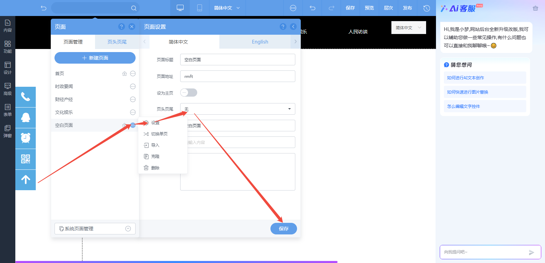This screenshot has height=263, width=545.
Task: Open the site preview 简体中文 selector
Action: coord(409,28)
